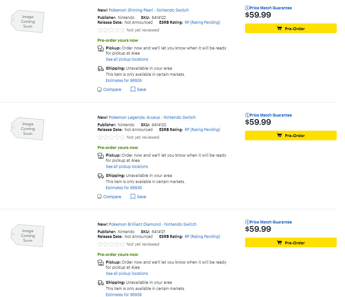
Task: Click Save bookmark icon for Pokemon Legends: Arceus
Action: pyautogui.click(x=133, y=197)
